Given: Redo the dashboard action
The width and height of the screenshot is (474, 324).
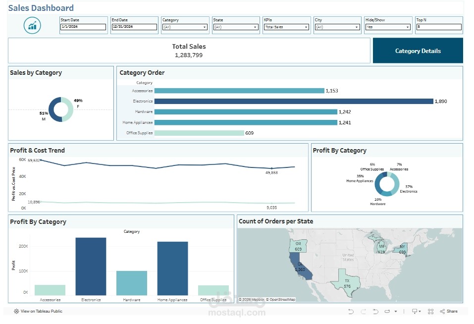Looking at the screenshot, I should [364, 311].
